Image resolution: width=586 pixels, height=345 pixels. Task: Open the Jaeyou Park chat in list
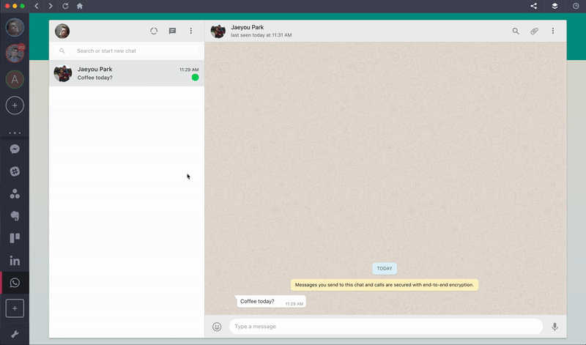[x=127, y=73]
